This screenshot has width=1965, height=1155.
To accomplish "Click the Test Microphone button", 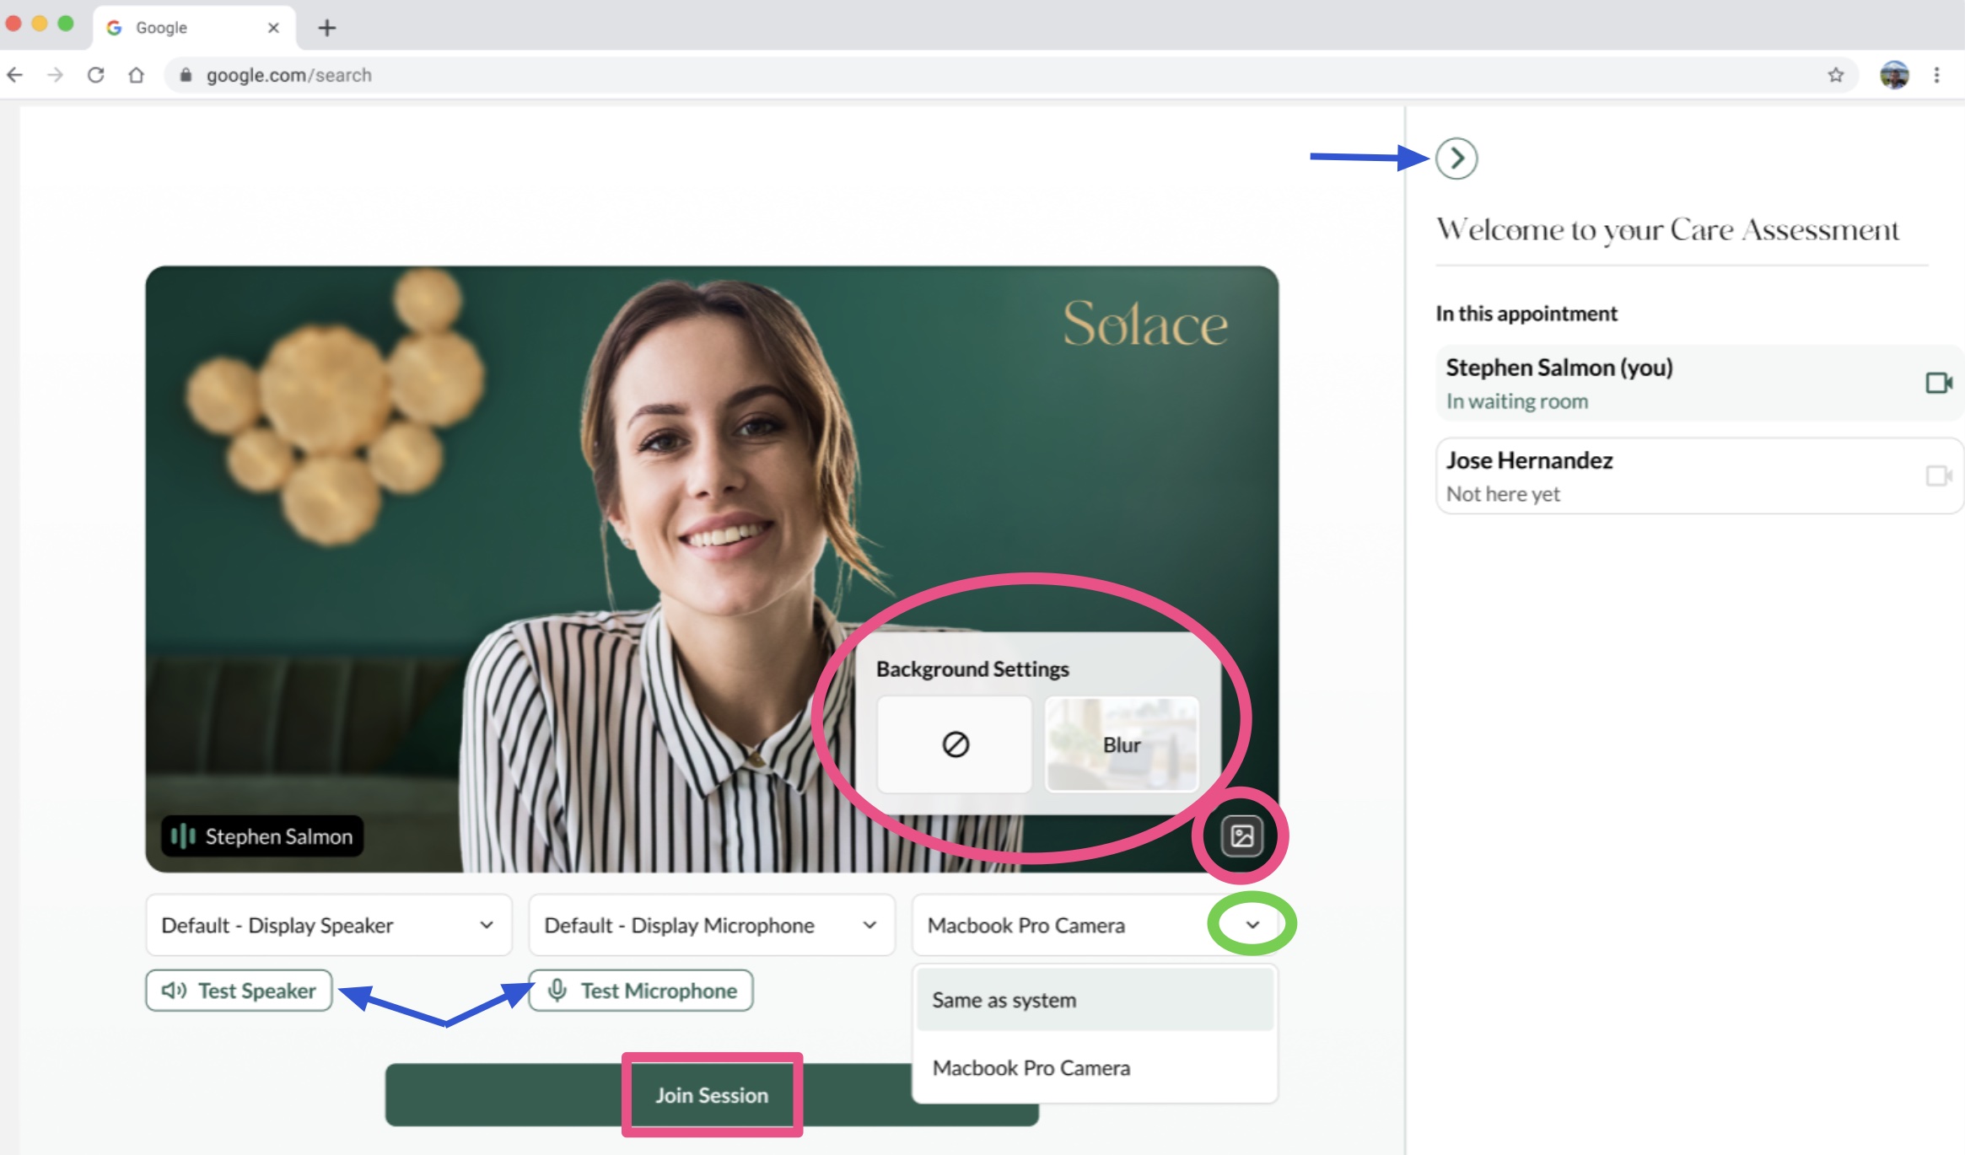I will [x=641, y=991].
